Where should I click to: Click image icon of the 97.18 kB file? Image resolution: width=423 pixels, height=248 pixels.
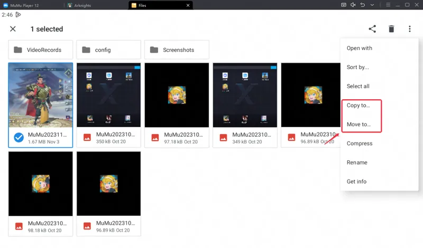tap(155, 138)
